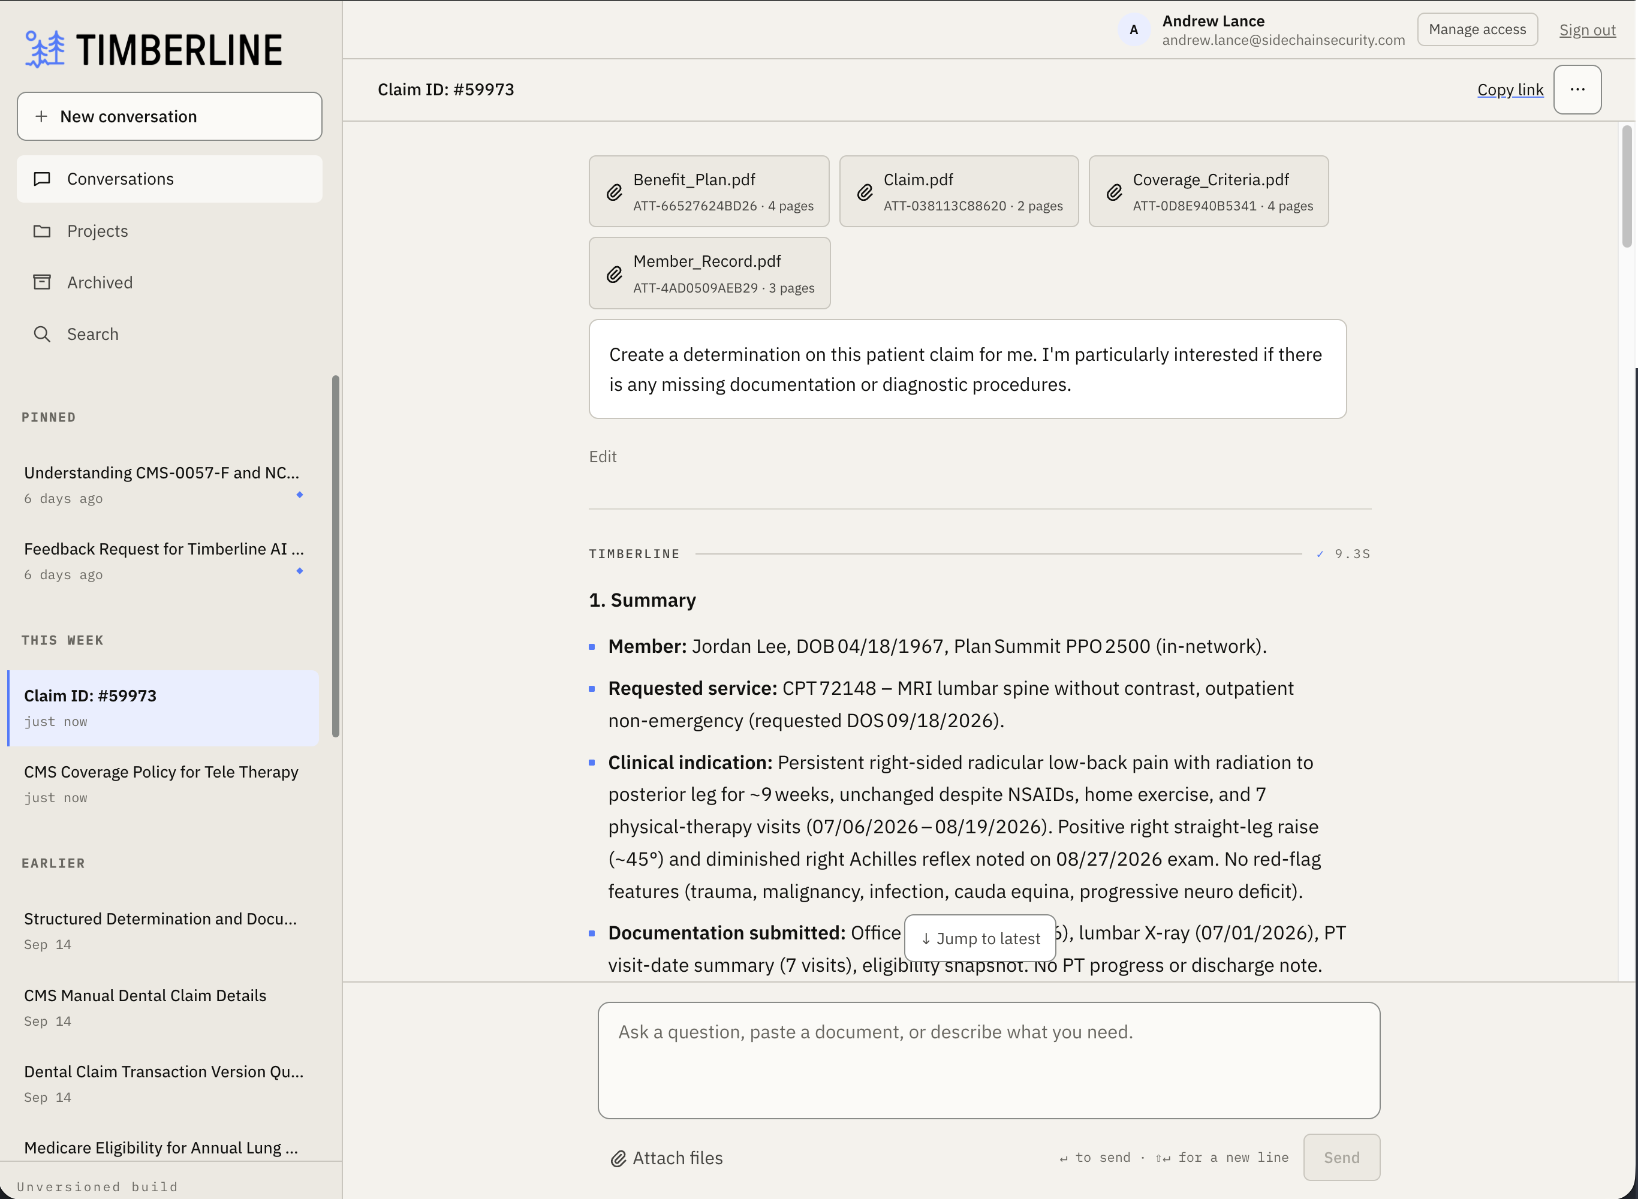This screenshot has width=1638, height=1199.
Task: Open Search in the sidebar
Action: click(170, 334)
